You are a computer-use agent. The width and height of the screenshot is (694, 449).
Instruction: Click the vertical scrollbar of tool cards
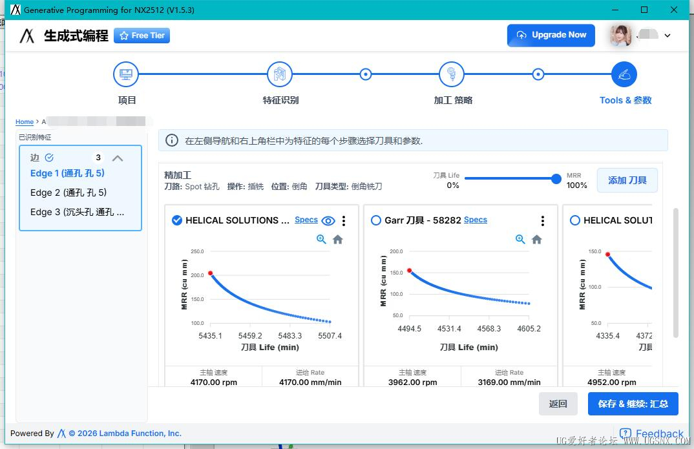[x=675, y=273]
